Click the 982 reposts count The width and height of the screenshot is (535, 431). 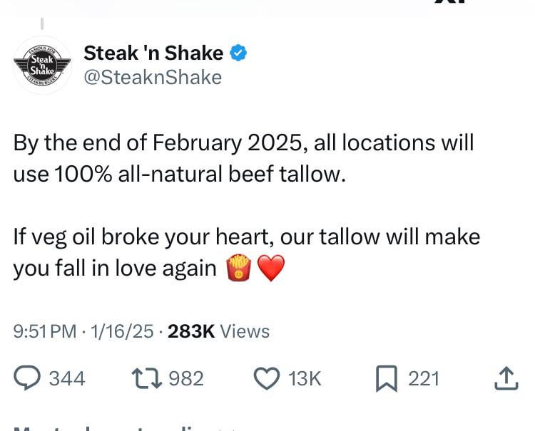(186, 378)
